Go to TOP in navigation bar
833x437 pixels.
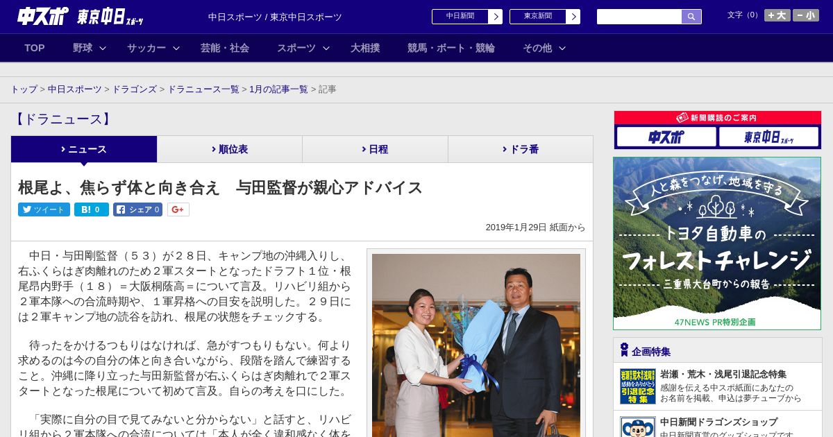click(x=35, y=48)
